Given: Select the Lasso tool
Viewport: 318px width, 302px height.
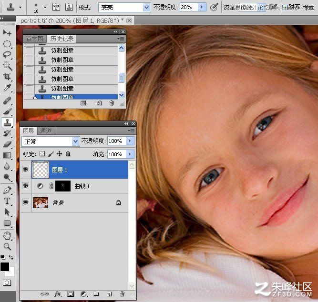Looking at the screenshot, I should click(x=7, y=54).
